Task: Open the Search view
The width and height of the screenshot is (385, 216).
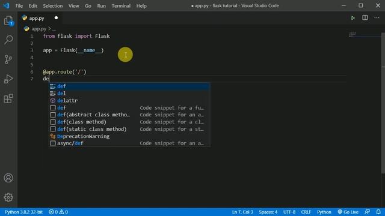Action: [8, 40]
